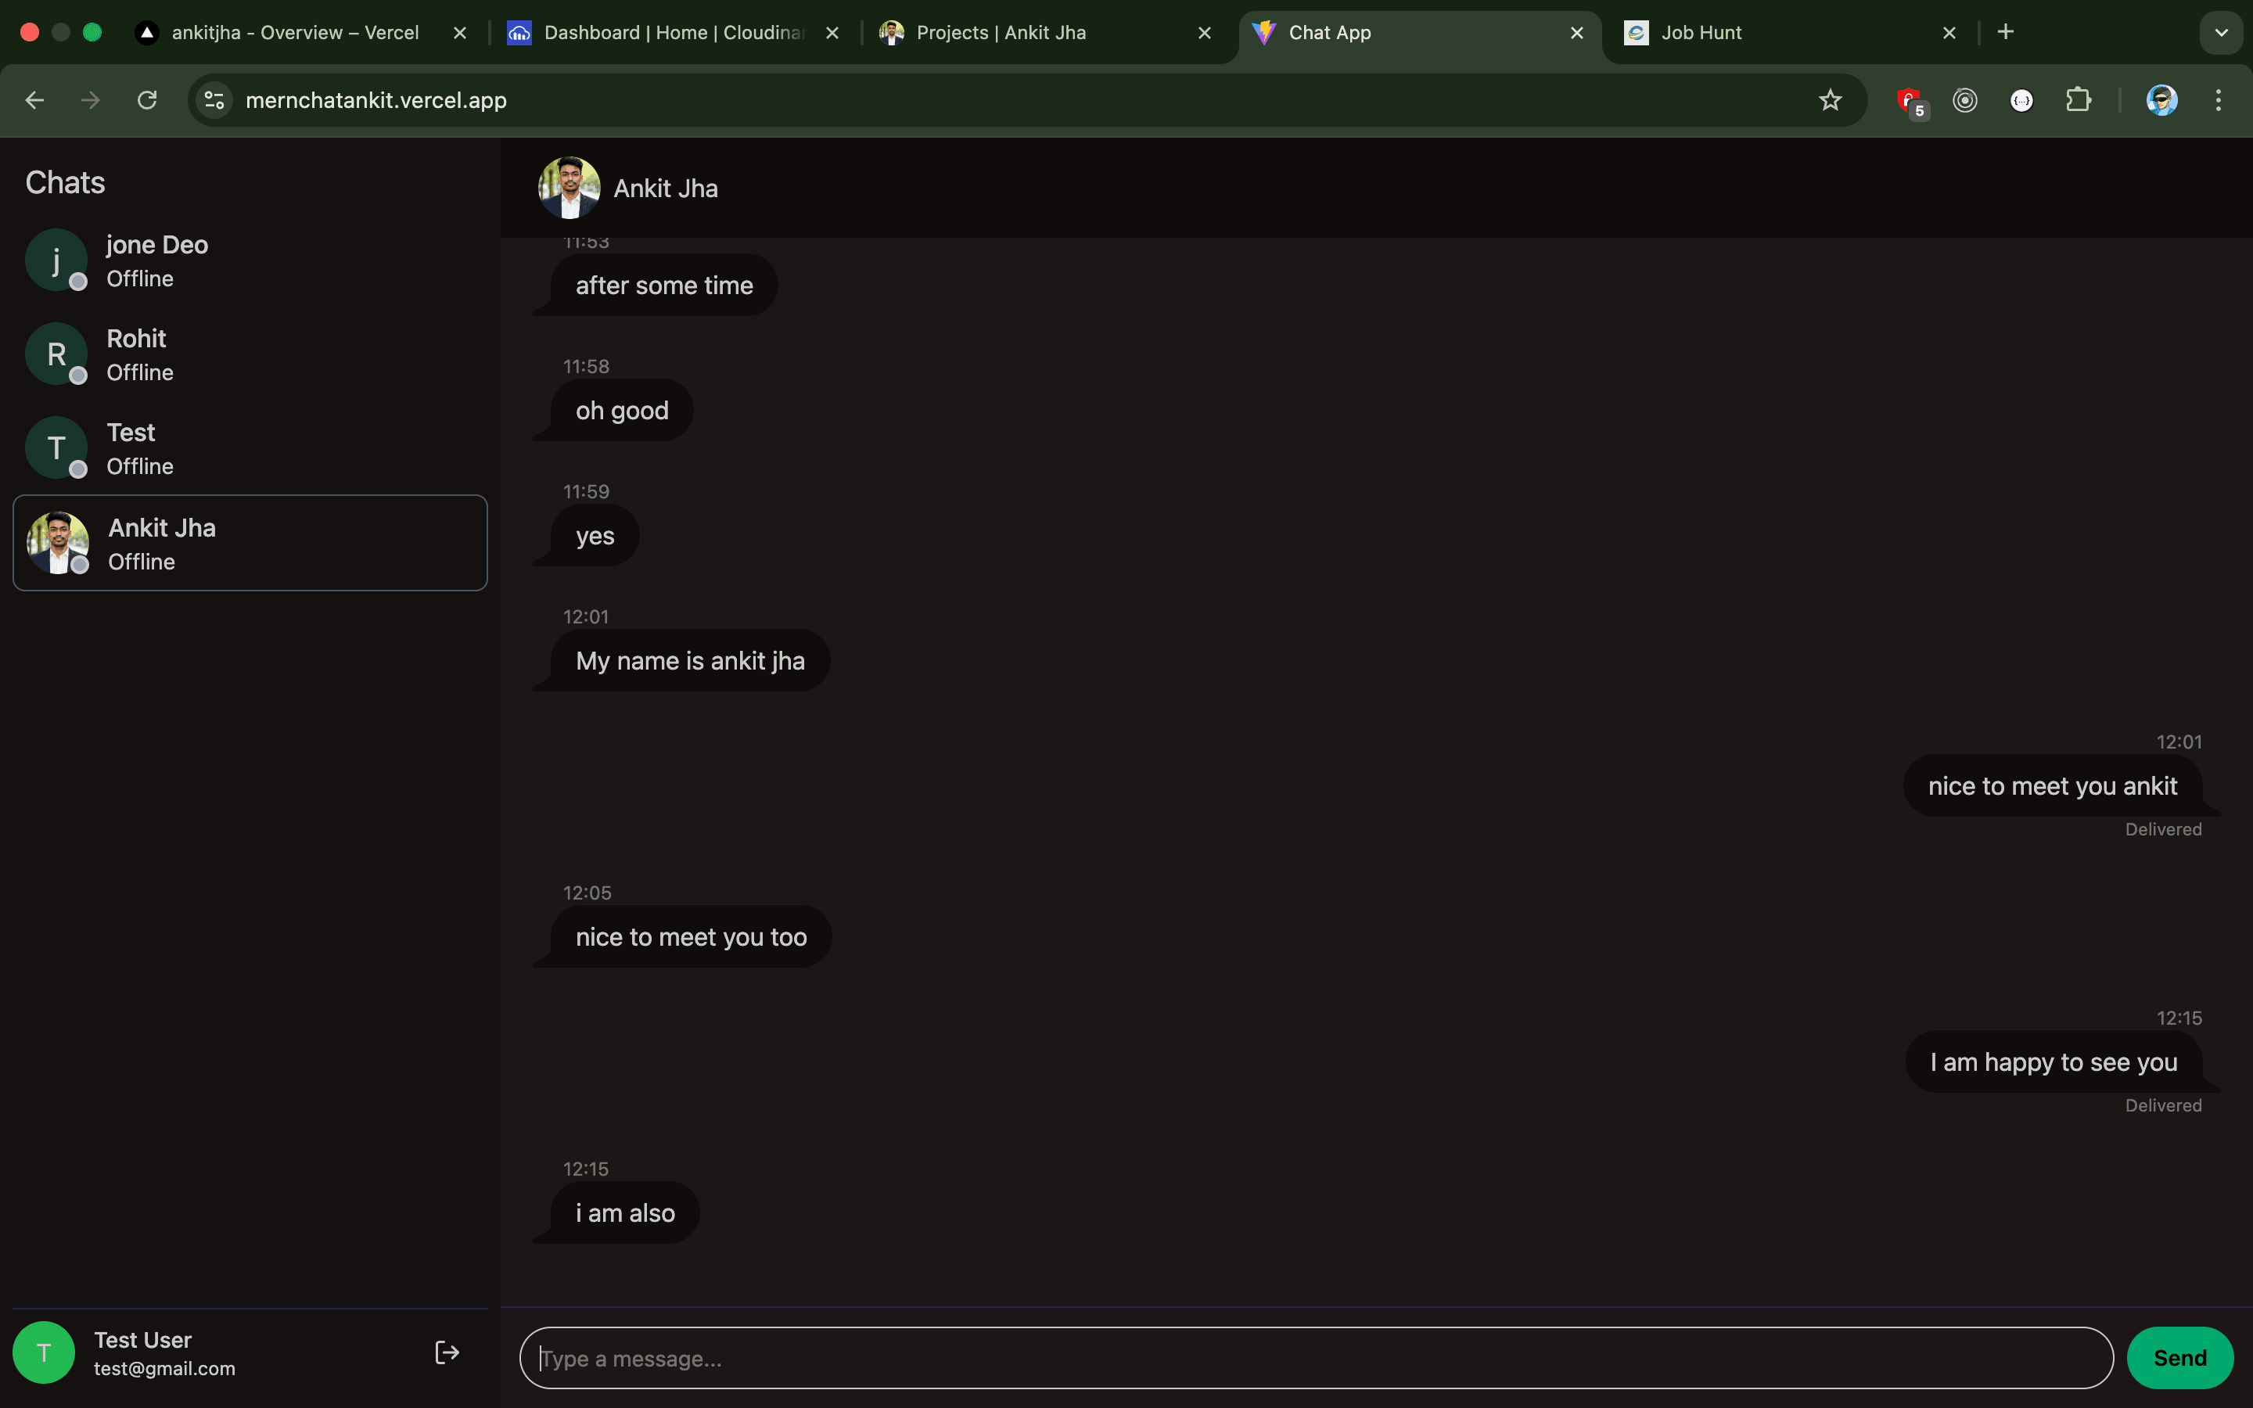Open Ankit Jha's profile picture in chat header
2253x1408 pixels.
570,187
